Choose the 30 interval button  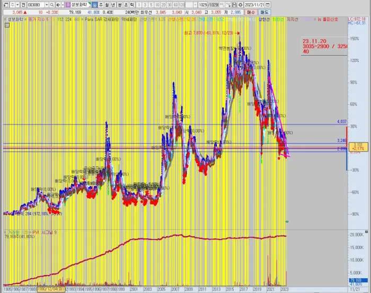(170, 5)
